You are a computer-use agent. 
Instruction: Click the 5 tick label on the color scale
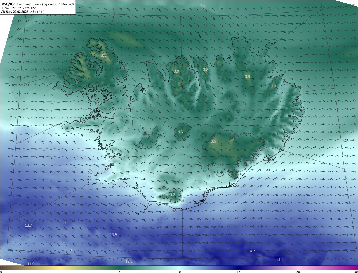click(x=119, y=272)
